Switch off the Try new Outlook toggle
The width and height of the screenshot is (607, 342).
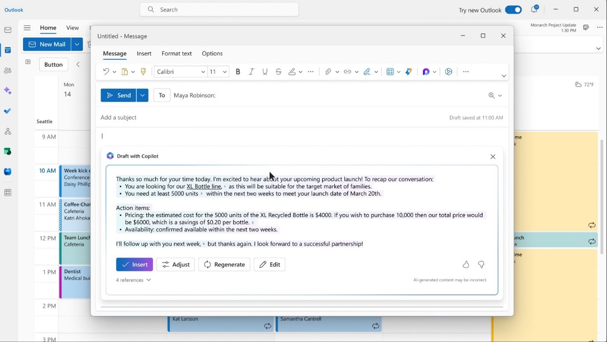pyautogui.click(x=513, y=9)
